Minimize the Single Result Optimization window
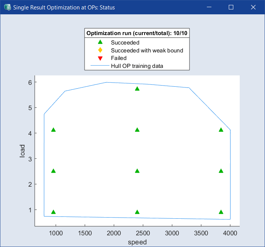The width and height of the screenshot is (265, 247). pyautogui.click(x=210, y=7)
